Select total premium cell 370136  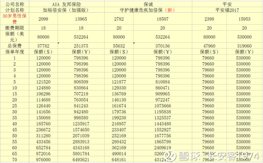click(x=163, y=45)
